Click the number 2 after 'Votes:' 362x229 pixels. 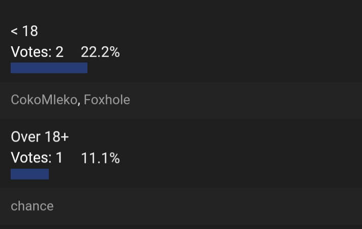point(59,52)
